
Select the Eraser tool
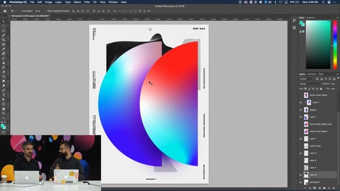[x=4, y=72]
